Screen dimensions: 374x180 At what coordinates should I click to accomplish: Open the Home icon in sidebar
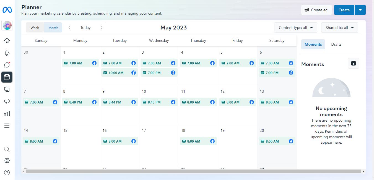[7, 41]
